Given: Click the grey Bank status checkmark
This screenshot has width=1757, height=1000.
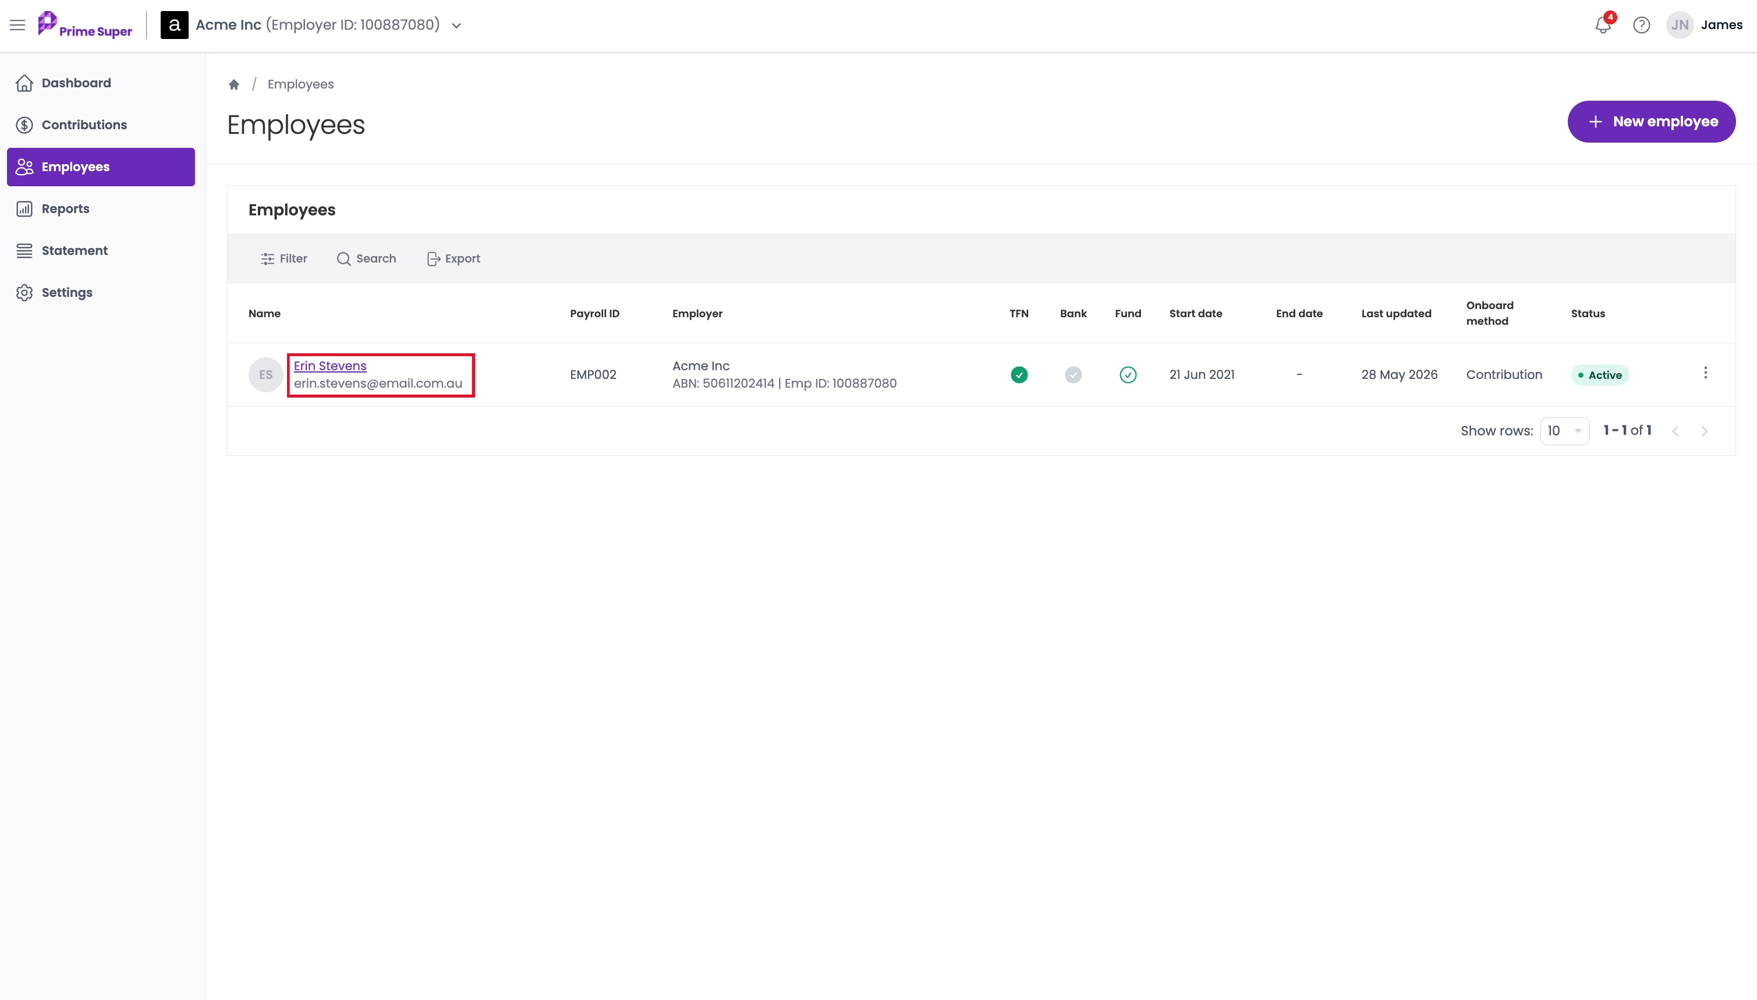Looking at the screenshot, I should (x=1073, y=374).
